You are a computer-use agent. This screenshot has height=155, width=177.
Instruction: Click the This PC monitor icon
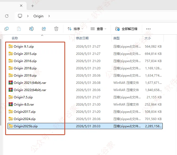[x=20, y=16]
